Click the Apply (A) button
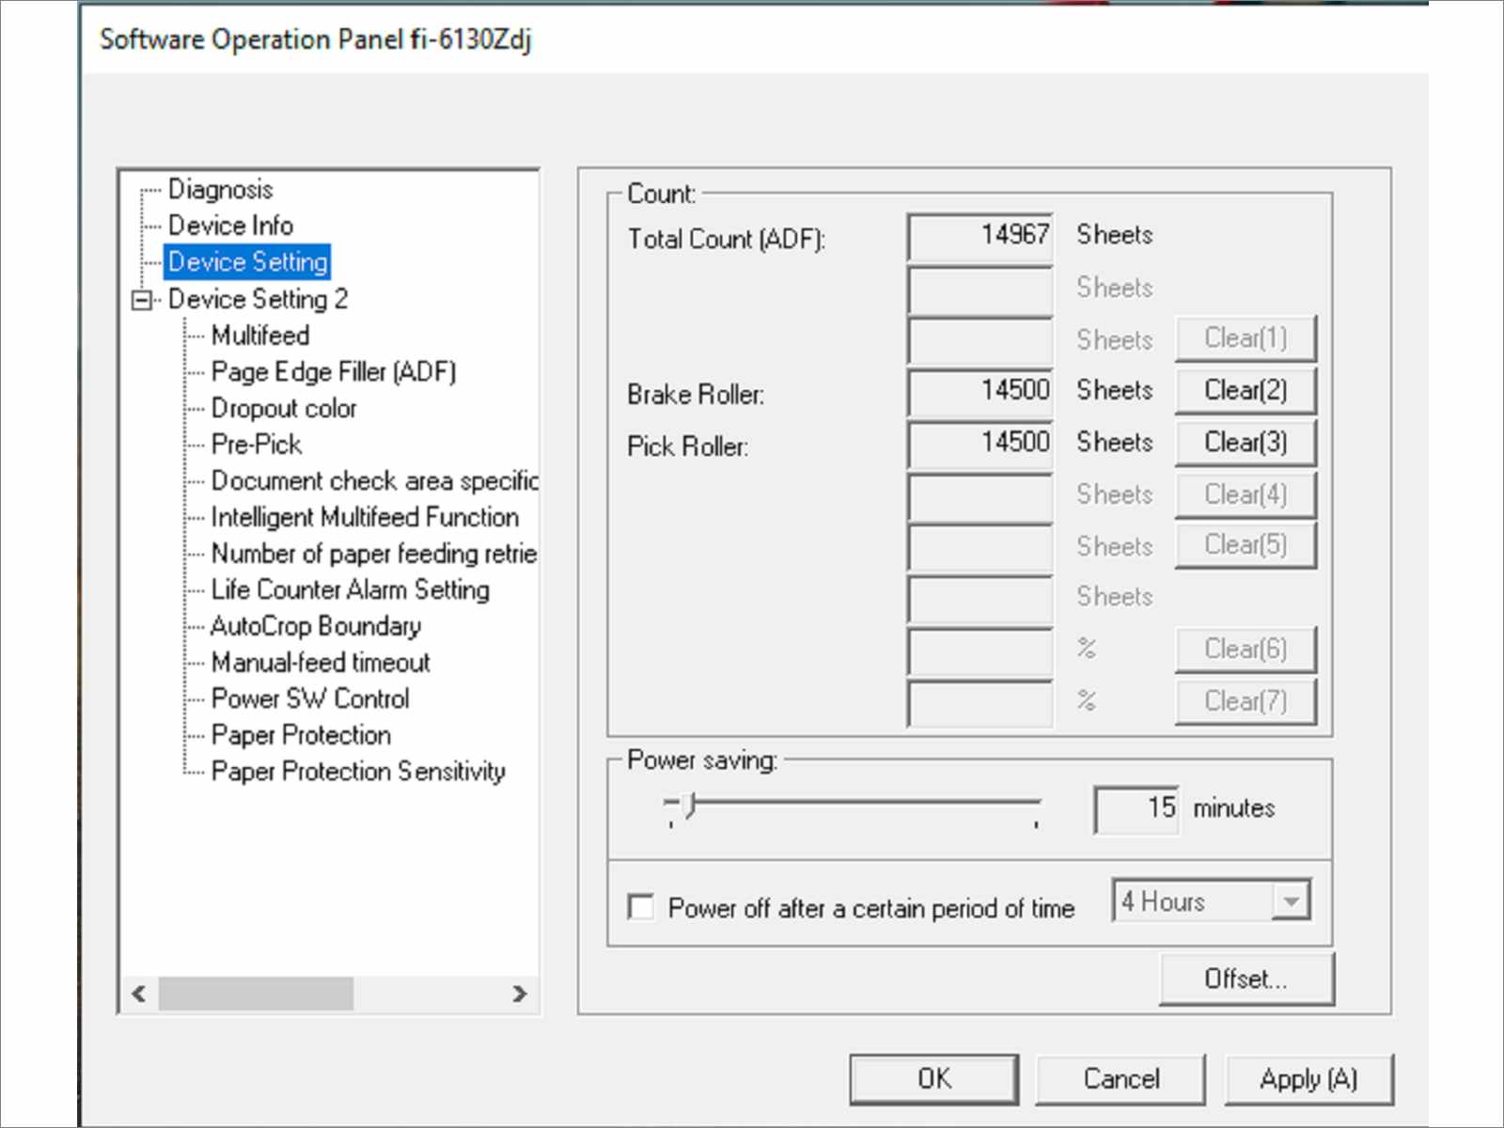The height and width of the screenshot is (1128, 1504). point(1308,1079)
